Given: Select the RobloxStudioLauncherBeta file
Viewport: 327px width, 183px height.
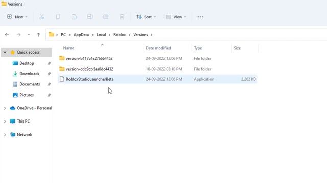Looking at the screenshot, I should (x=90, y=79).
